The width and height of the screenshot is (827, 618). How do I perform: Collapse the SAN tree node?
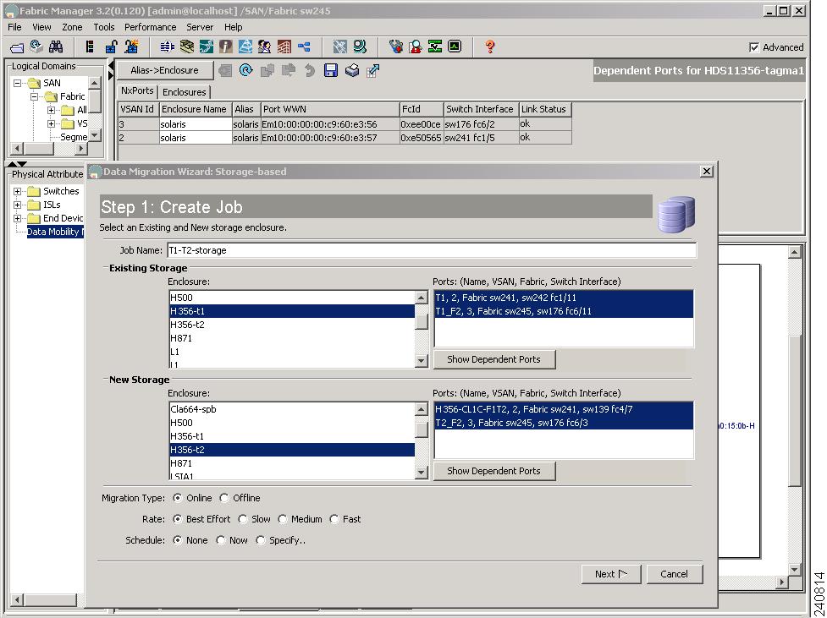(x=18, y=83)
